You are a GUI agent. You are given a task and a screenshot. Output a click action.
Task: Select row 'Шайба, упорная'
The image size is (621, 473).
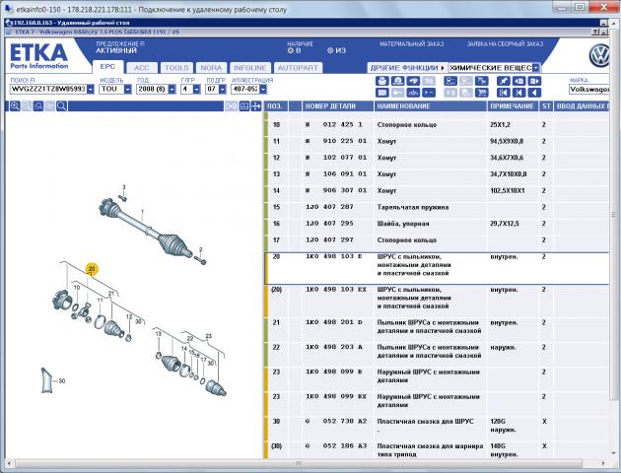click(438, 224)
